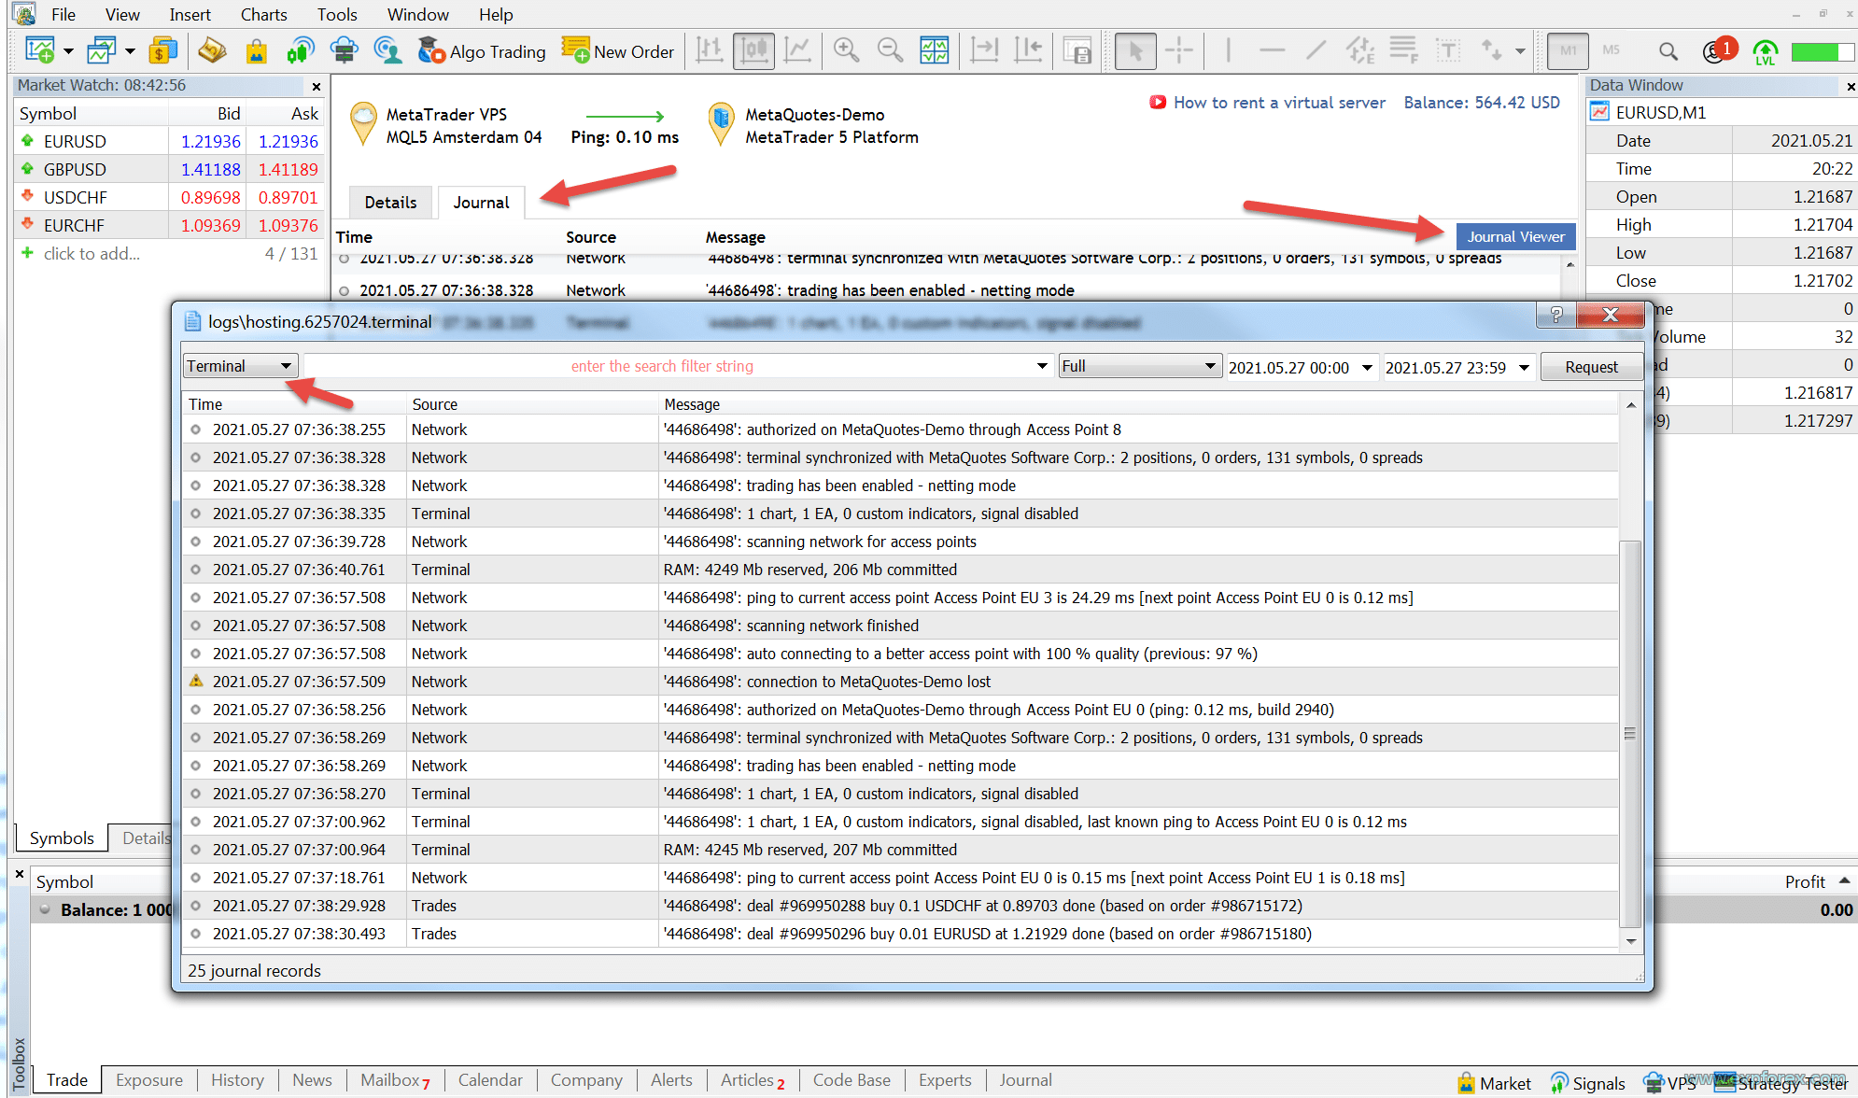This screenshot has height=1098, width=1858.
Task: Zoom in on the chart
Action: coord(847,50)
